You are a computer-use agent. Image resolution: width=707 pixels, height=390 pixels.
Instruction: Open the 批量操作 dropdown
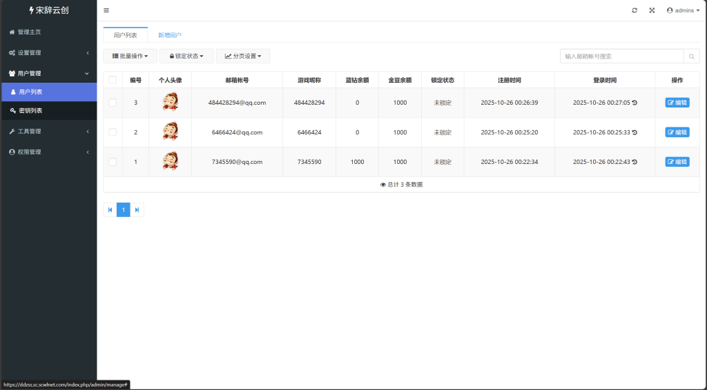(x=130, y=57)
